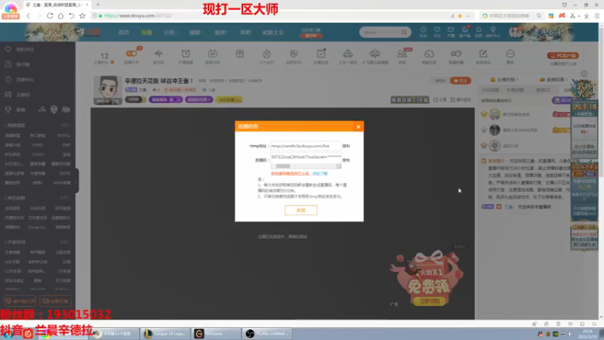Viewport: 604px width, 340px height.
Task: Open the user avatar in site header
Action: pyautogui.click(x=515, y=32)
